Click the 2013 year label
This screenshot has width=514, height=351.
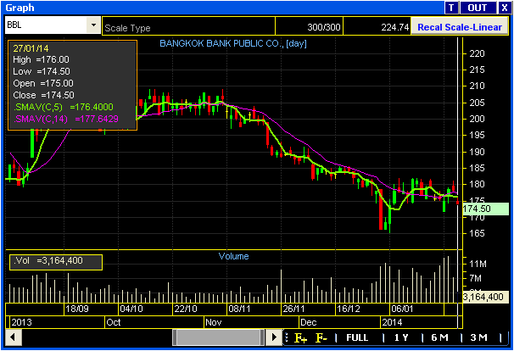(22, 322)
